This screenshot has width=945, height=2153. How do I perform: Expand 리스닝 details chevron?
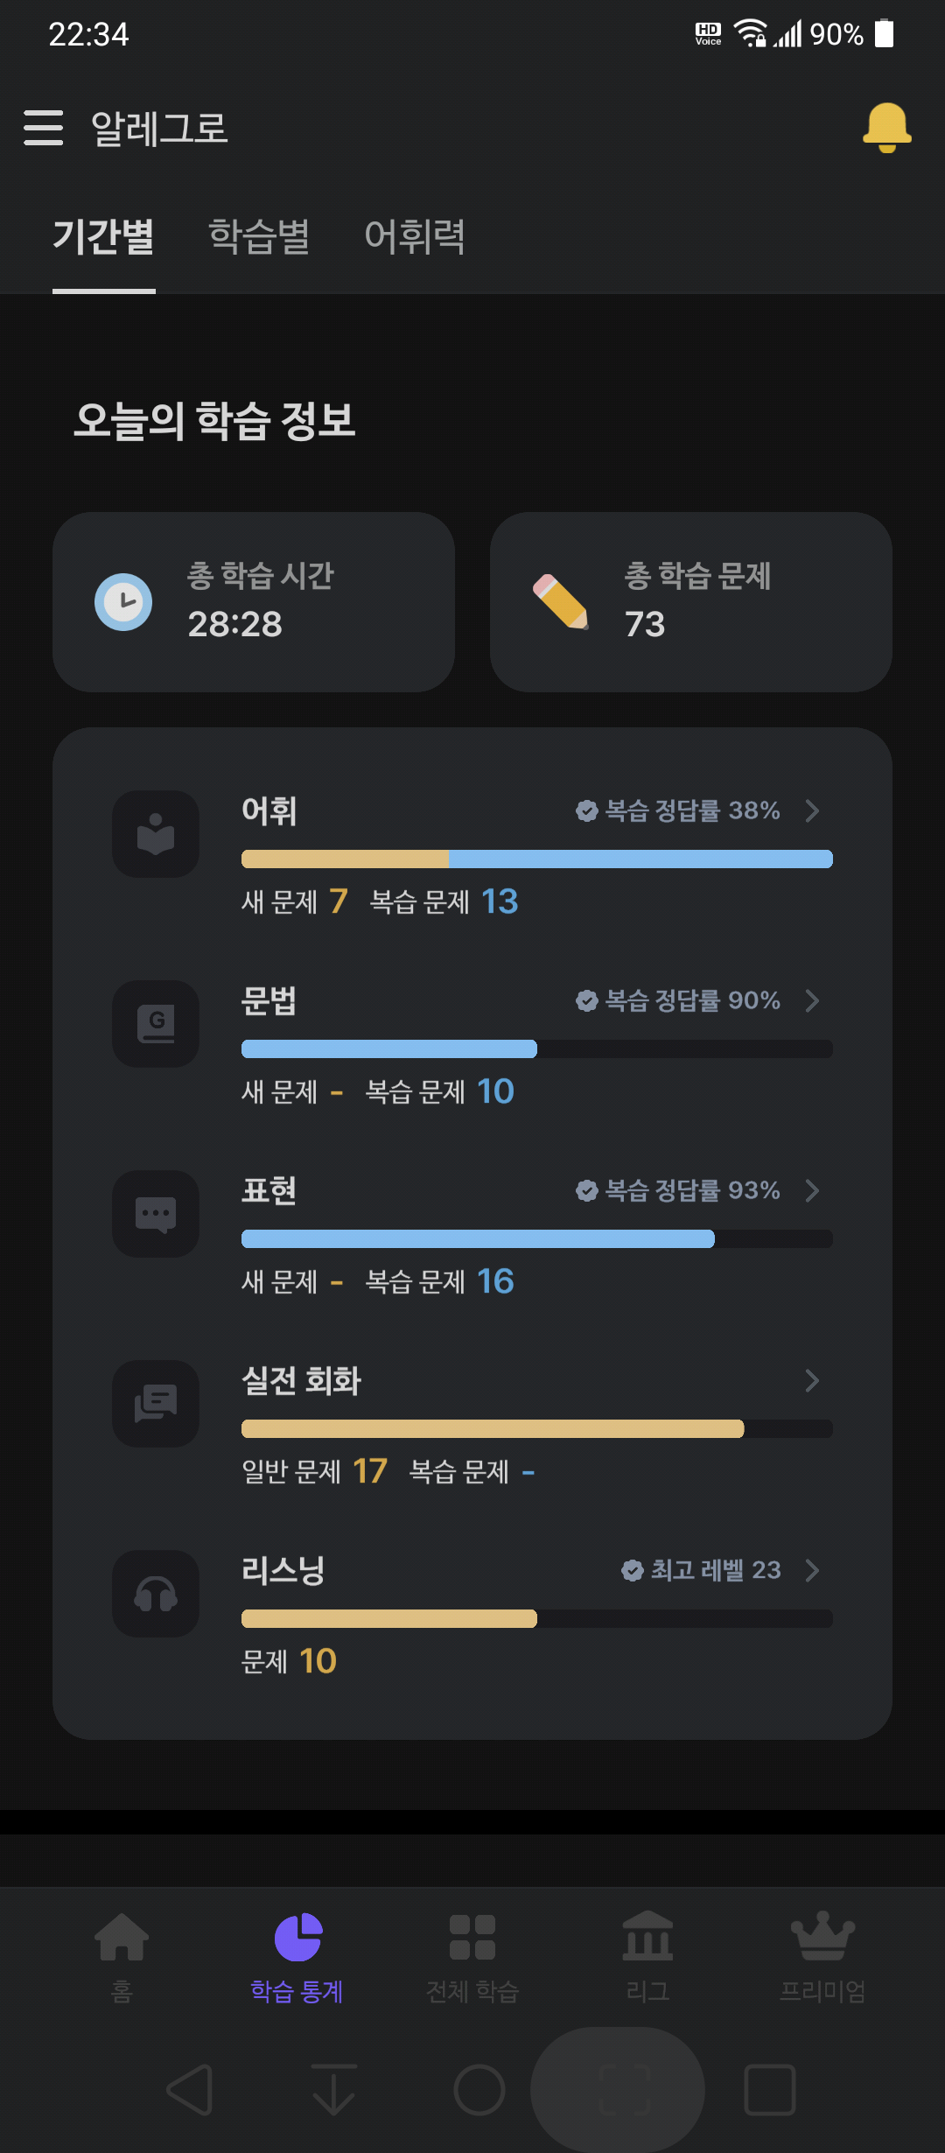[x=812, y=1570]
